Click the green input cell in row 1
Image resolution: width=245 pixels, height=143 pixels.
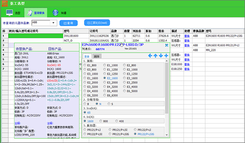click(36, 36)
